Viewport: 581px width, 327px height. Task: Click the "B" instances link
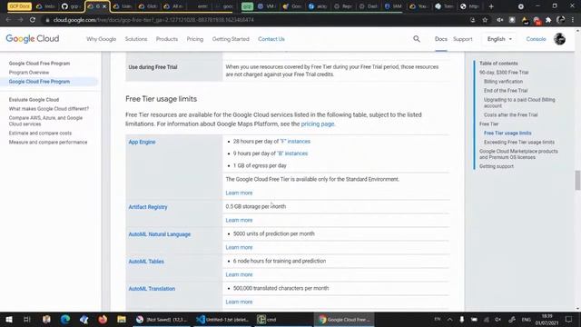coord(292,154)
